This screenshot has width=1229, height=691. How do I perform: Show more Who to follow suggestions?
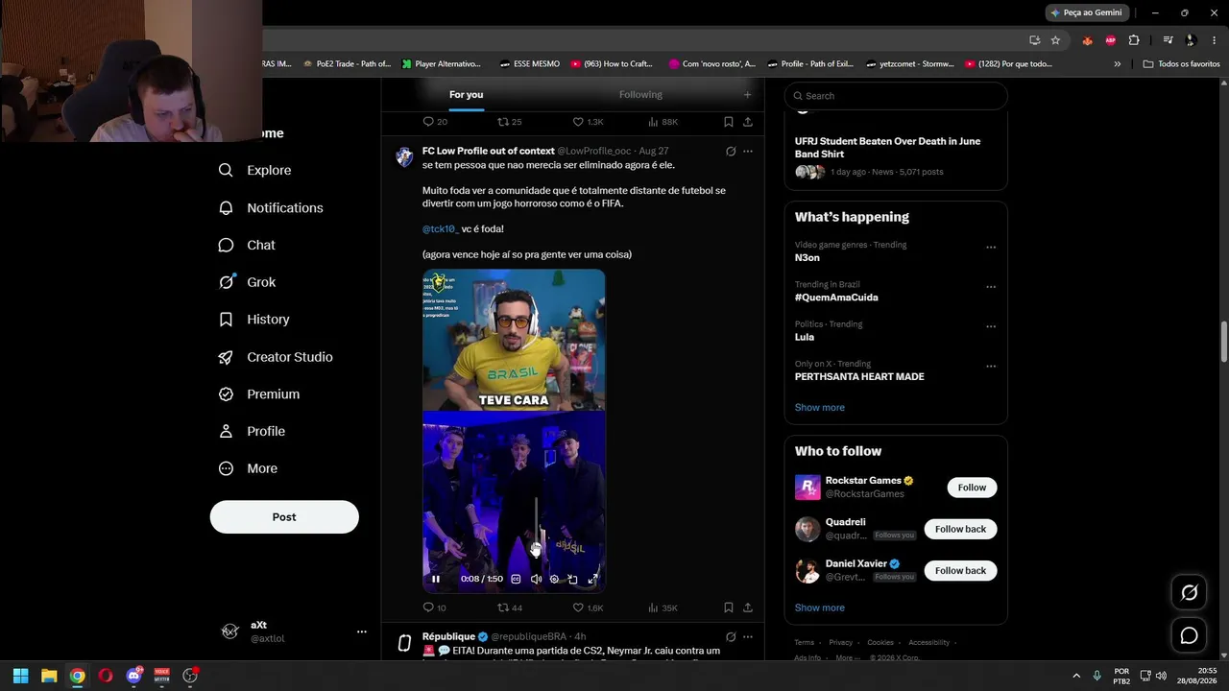[820, 608]
